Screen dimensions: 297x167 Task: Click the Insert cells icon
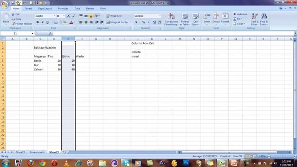tap(207, 16)
